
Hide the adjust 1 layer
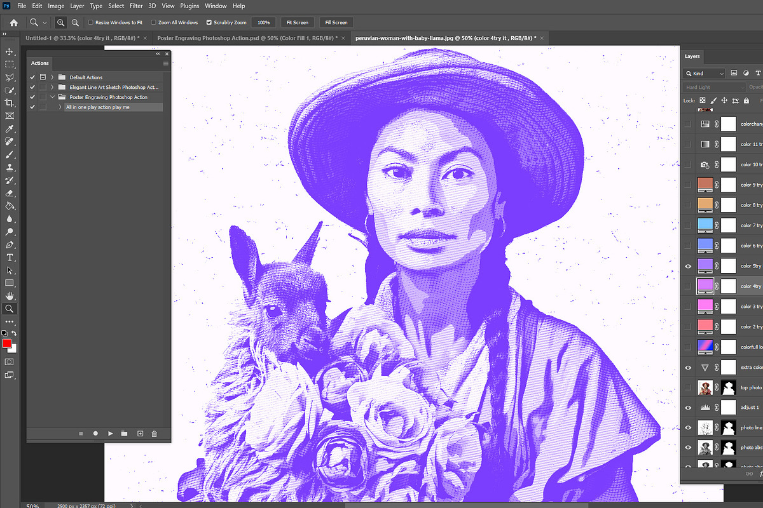[x=688, y=408]
